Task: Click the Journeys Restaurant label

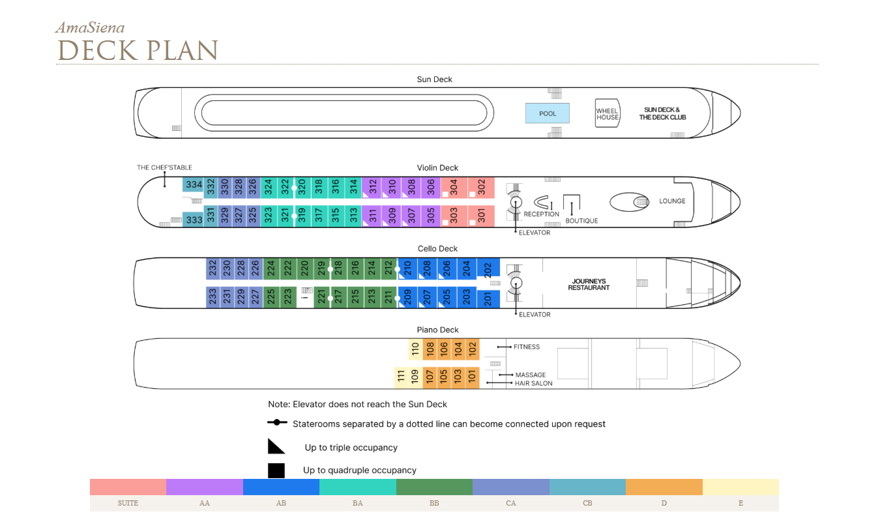Action: 589,284
